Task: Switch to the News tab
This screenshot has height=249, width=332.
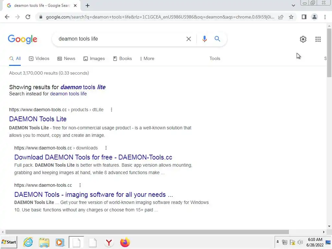Action: 66,59
